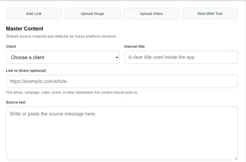The width and height of the screenshot is (246, 162).
Task: Click the Client field label
Action: [x=11, y=47]
